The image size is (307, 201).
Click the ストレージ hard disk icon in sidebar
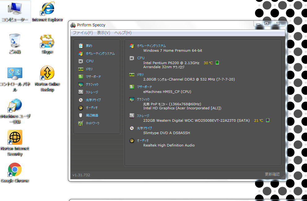81,92
